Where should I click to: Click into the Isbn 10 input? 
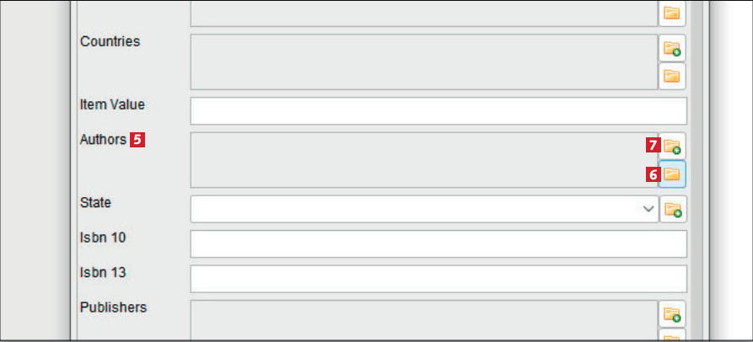pyautogui.click(x=438, y=243)
